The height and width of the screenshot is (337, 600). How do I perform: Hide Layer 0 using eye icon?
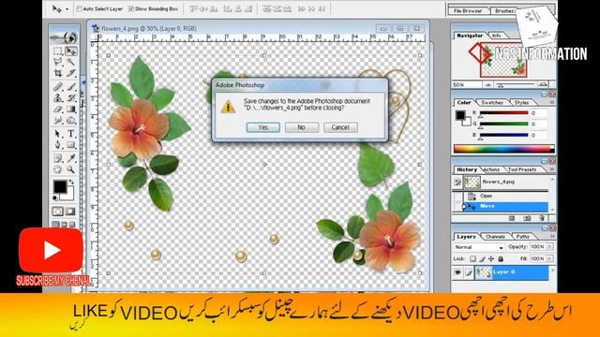[457, 272]
